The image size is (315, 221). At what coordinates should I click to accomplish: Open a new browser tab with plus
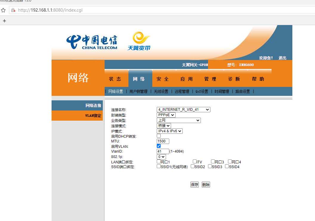(4, 21)
